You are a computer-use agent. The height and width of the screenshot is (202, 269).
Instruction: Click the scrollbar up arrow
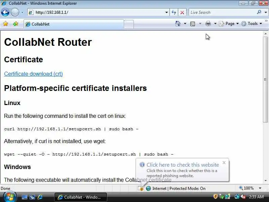pos(266,34)
